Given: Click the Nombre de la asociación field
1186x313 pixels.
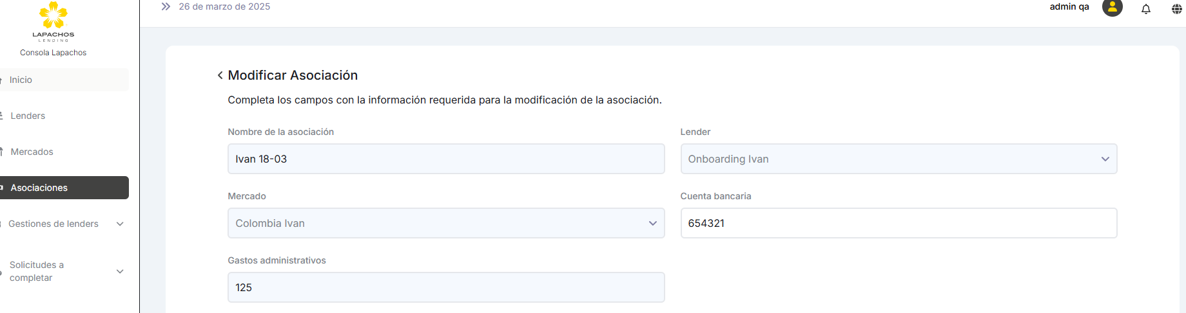Looking at the screenshot, I should 445,159.
